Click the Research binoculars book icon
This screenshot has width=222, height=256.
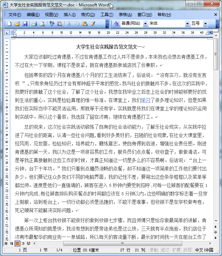60,24
